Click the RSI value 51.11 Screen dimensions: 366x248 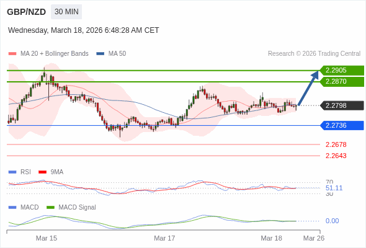pos(334,188)
